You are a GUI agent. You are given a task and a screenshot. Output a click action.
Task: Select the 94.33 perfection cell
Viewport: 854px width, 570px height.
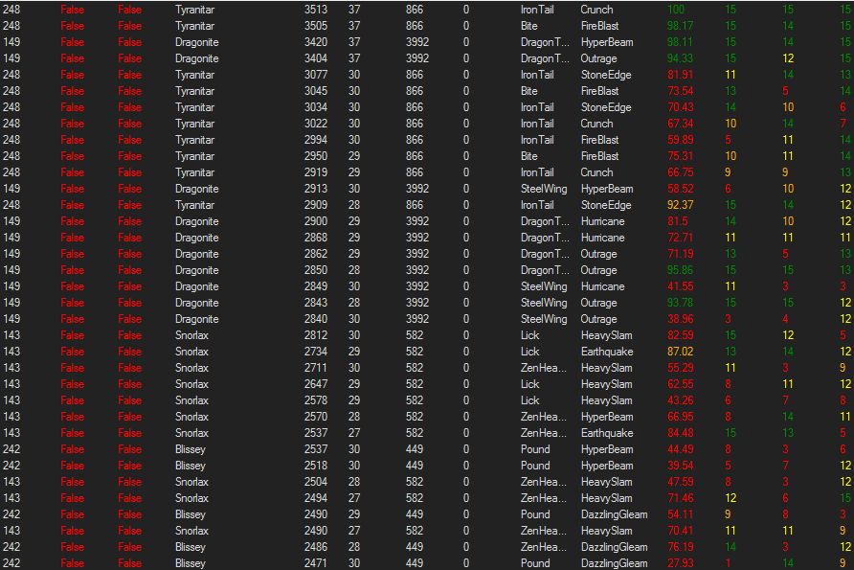pyautogui.click(x=681, y=58)
